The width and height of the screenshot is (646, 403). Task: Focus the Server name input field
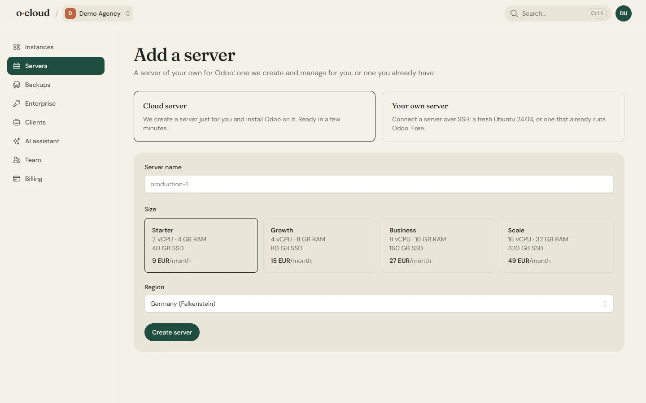point(379,184)
